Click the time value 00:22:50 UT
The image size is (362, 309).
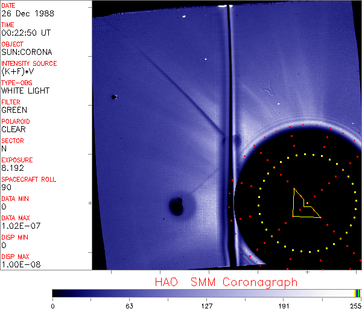[25, 33]
